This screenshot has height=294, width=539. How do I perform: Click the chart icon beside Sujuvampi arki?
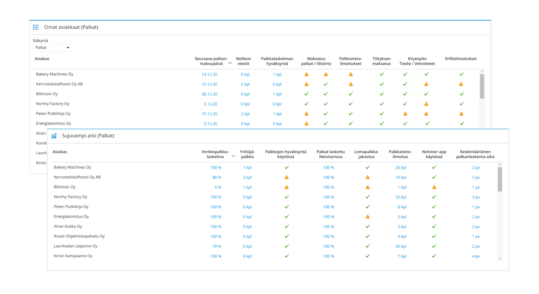54,136
